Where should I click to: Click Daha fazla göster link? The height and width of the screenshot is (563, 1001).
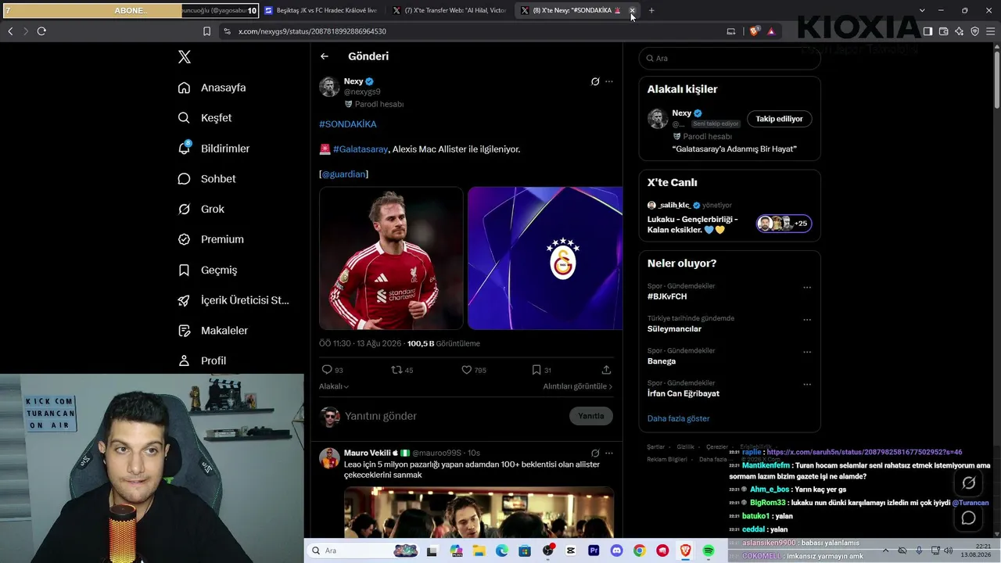pyautogui.click(x=679, y=418)
